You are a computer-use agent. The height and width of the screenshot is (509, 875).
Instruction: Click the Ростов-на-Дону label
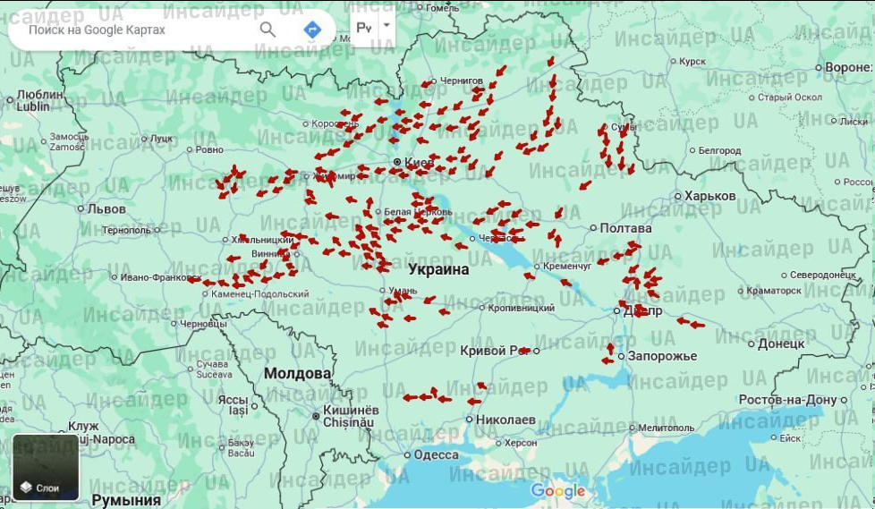coord(788,400)
